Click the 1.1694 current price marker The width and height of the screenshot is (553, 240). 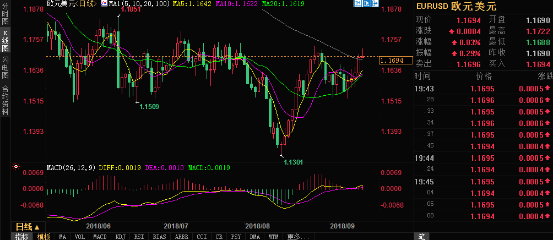(395, 61)
